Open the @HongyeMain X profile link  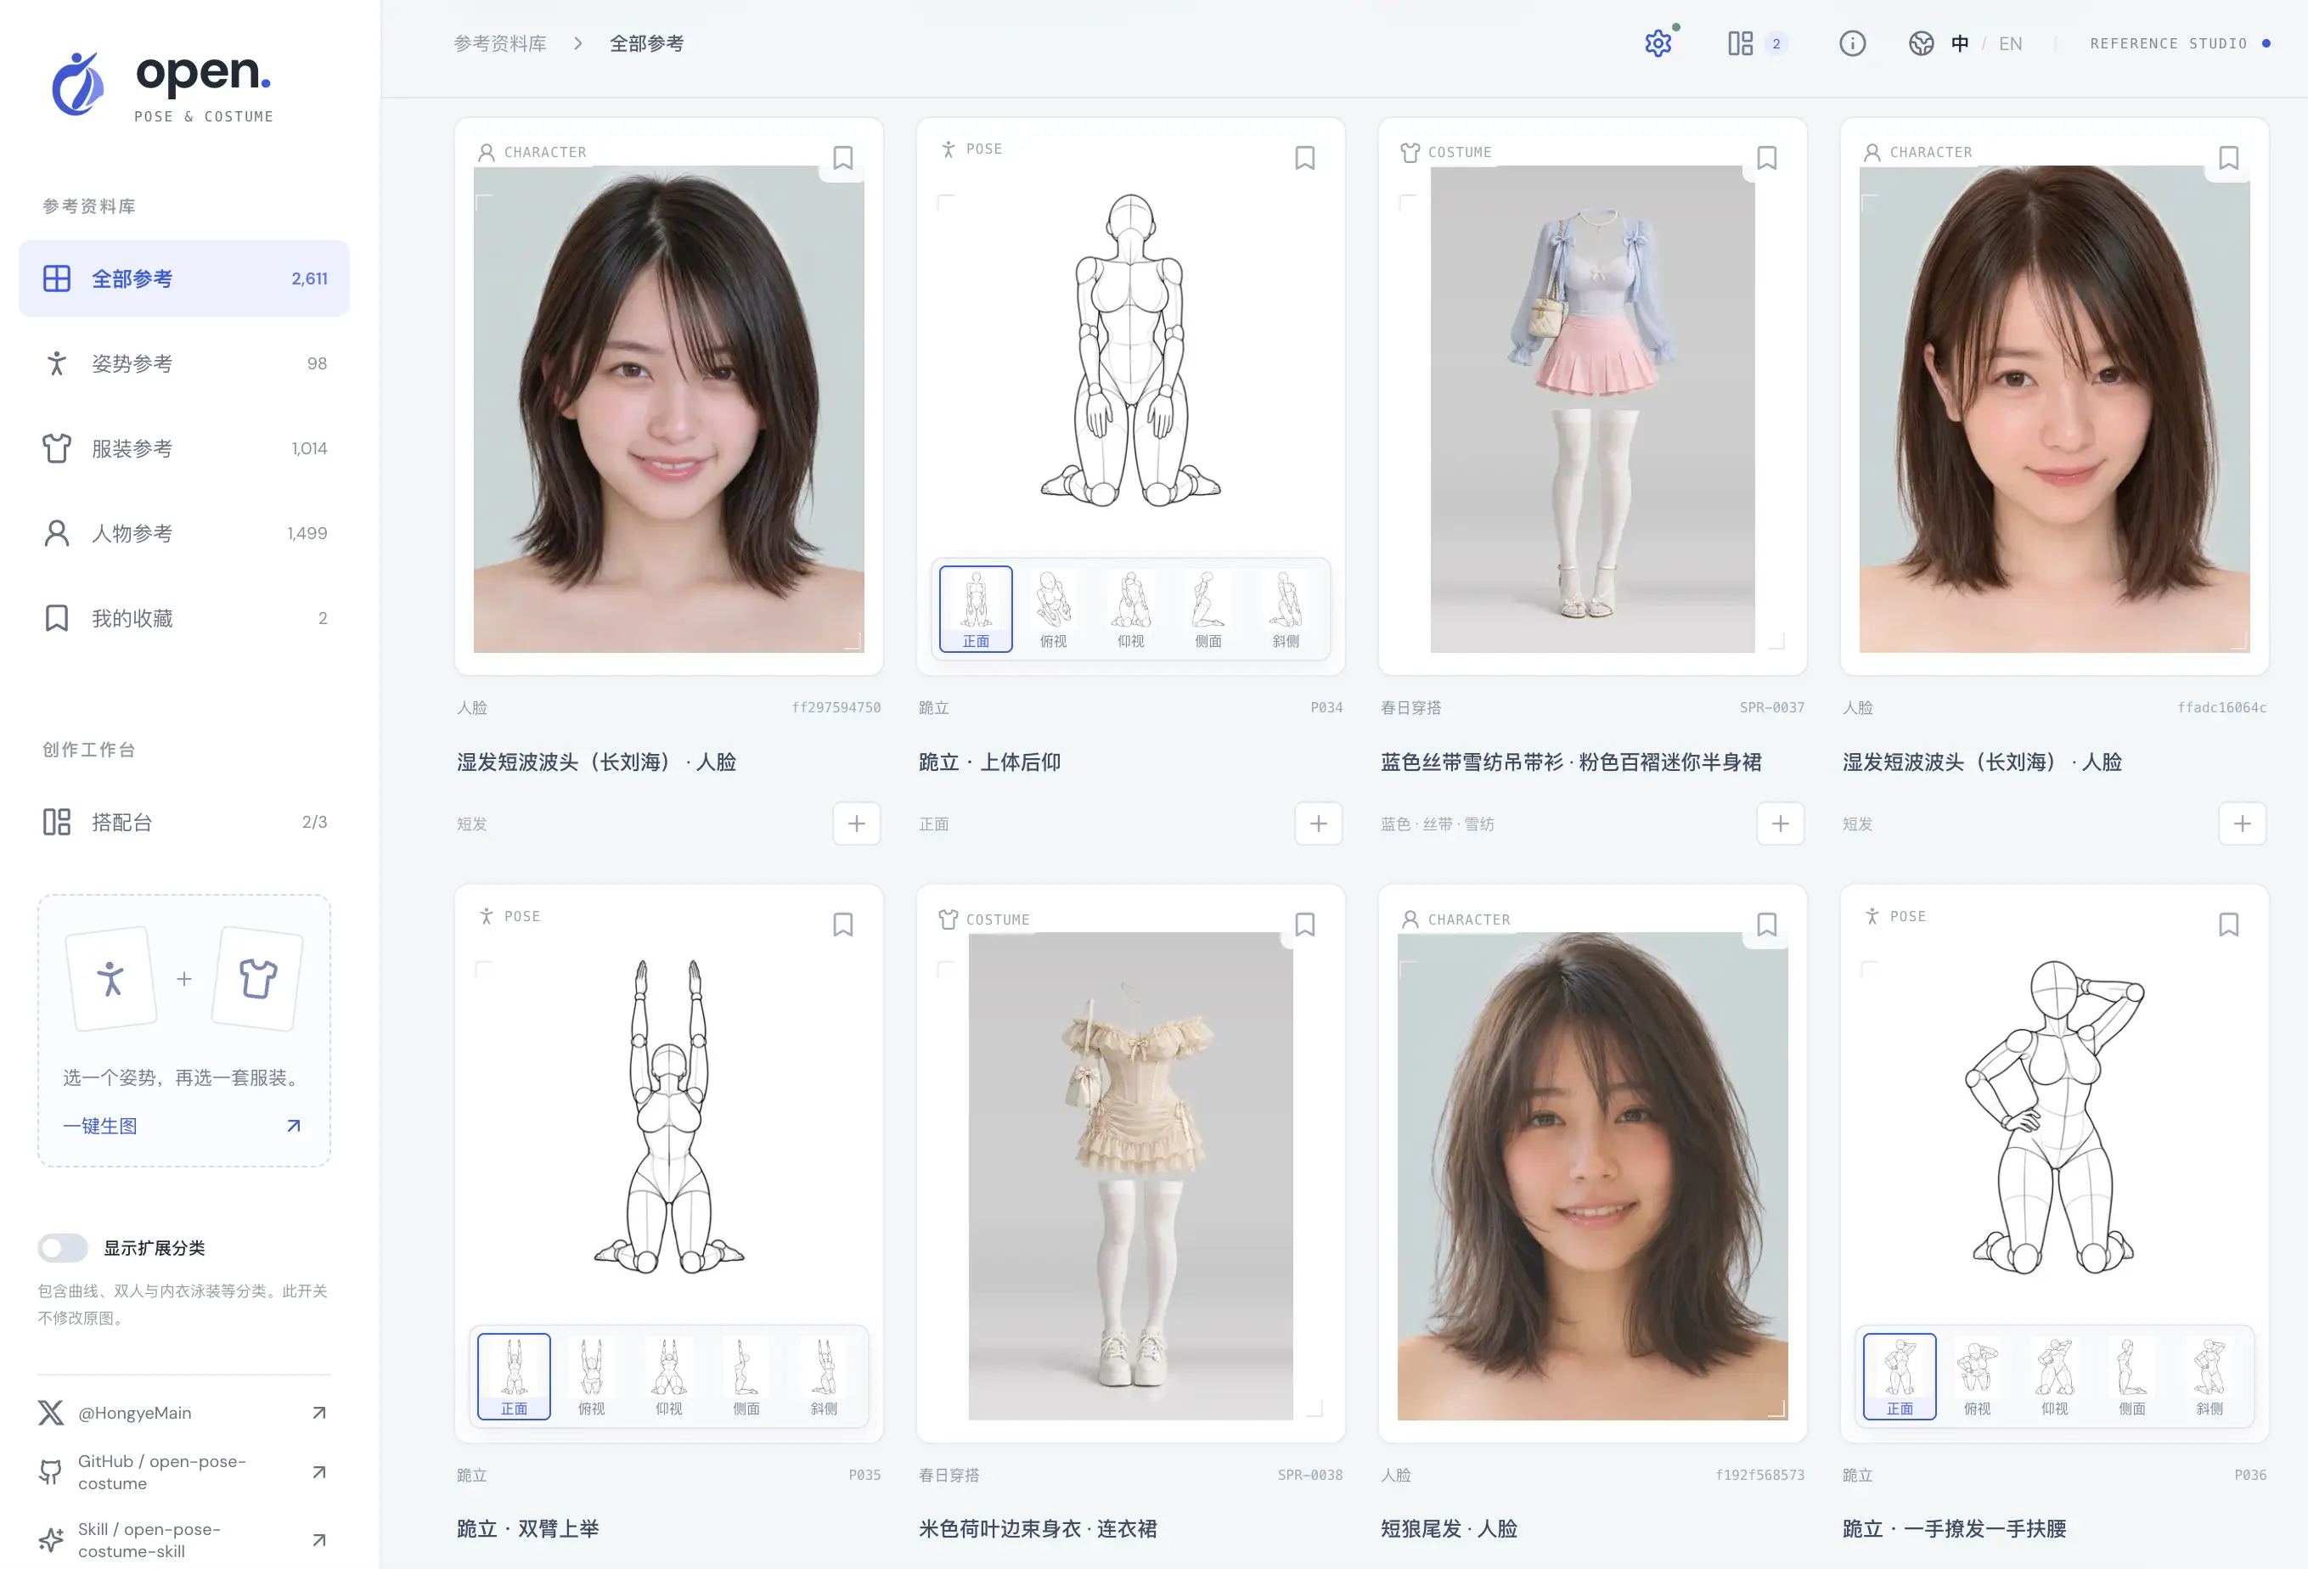(183, 1412)
